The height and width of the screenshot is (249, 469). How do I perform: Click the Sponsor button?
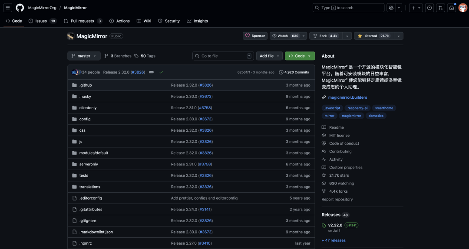255,36
